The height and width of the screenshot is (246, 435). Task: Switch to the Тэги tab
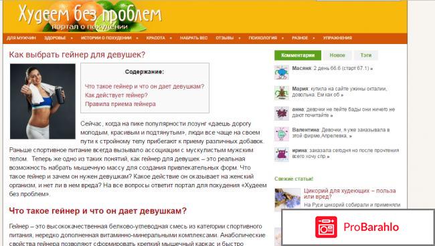click(366, 55)
